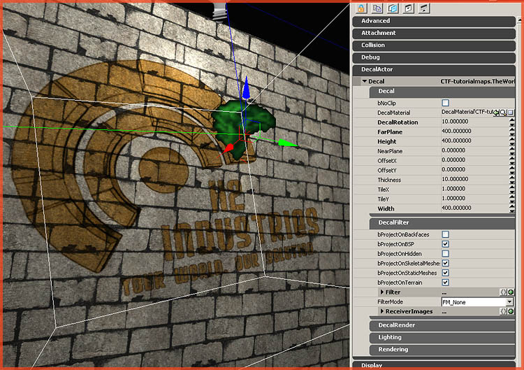Edit the OffsetX value field
The image size is (524, 370).
click(474, 160)
